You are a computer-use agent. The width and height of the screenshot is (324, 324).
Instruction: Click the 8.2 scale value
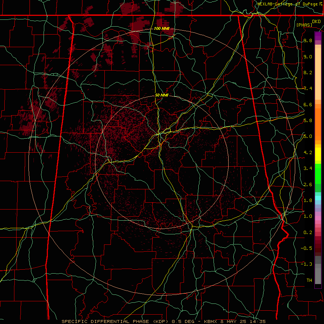point(308,72)
